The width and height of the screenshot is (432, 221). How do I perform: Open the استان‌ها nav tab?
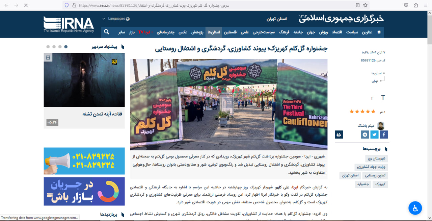pyautogui.click(x=214, y=32)
